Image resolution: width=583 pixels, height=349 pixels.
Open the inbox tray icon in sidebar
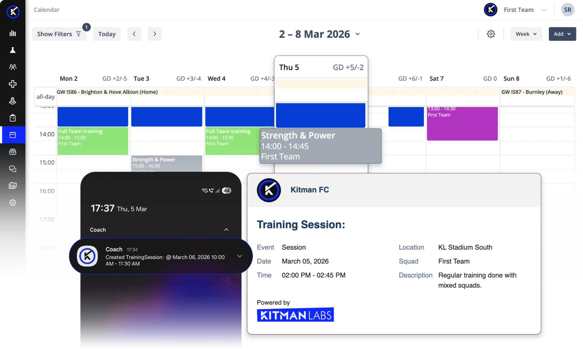[13, 152]
